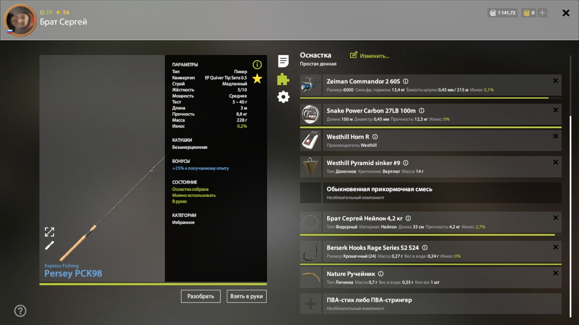Click plus to buy gold coins
This screenshot has height=325, width=579.
point(542,13)
